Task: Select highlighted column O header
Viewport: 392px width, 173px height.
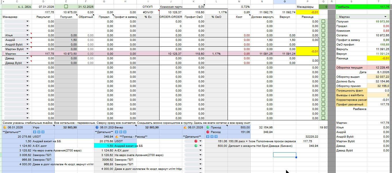Action: tap(285, 2)
